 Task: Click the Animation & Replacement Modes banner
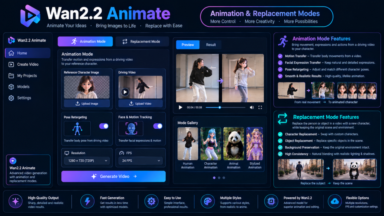267,16
